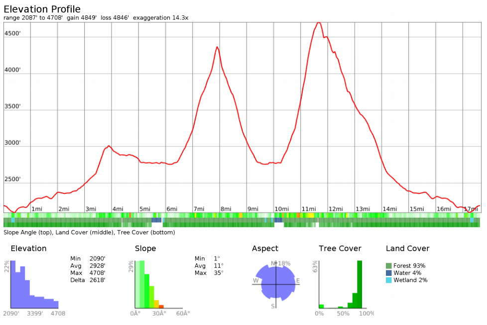Click the 2mi distance label
The width and height of the screenshot is (487, 325).
64,209
